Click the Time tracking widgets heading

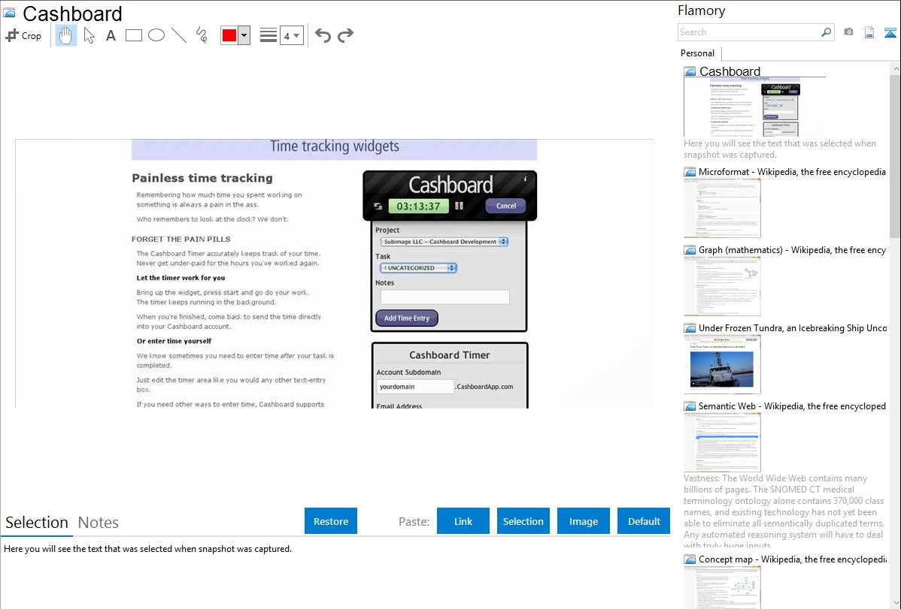[x=335, y=146]
